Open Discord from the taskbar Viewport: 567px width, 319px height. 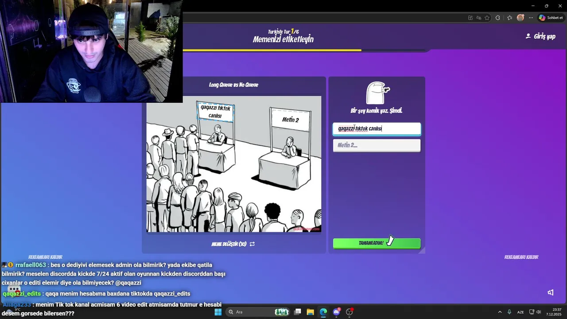336,312
